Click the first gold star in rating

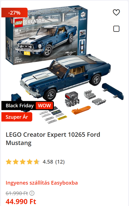pos(9,162)
